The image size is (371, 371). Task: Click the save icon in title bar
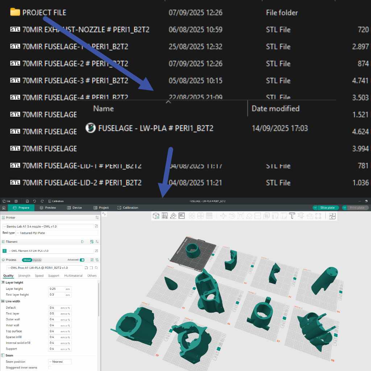pos(27,201)
